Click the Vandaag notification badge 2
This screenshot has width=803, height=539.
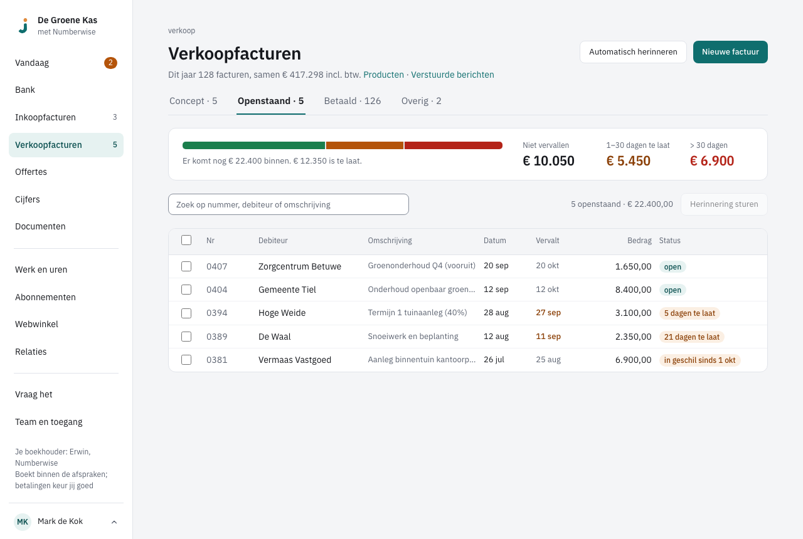tap(110, 63)
